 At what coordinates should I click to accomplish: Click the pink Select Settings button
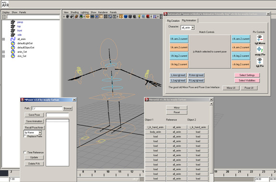click(x=247, y=75)
